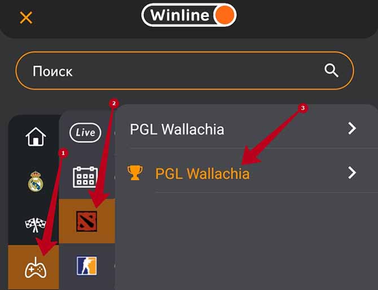Click the orange circle in the Winline logo
Screen dimensions: 378x290
click(225, 15)
